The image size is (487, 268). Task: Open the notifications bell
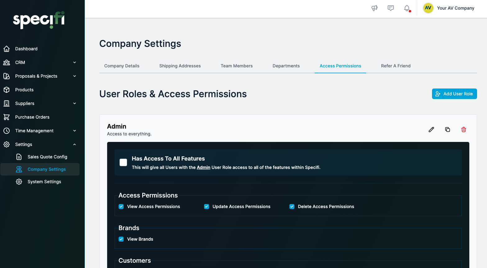point(407,8)
